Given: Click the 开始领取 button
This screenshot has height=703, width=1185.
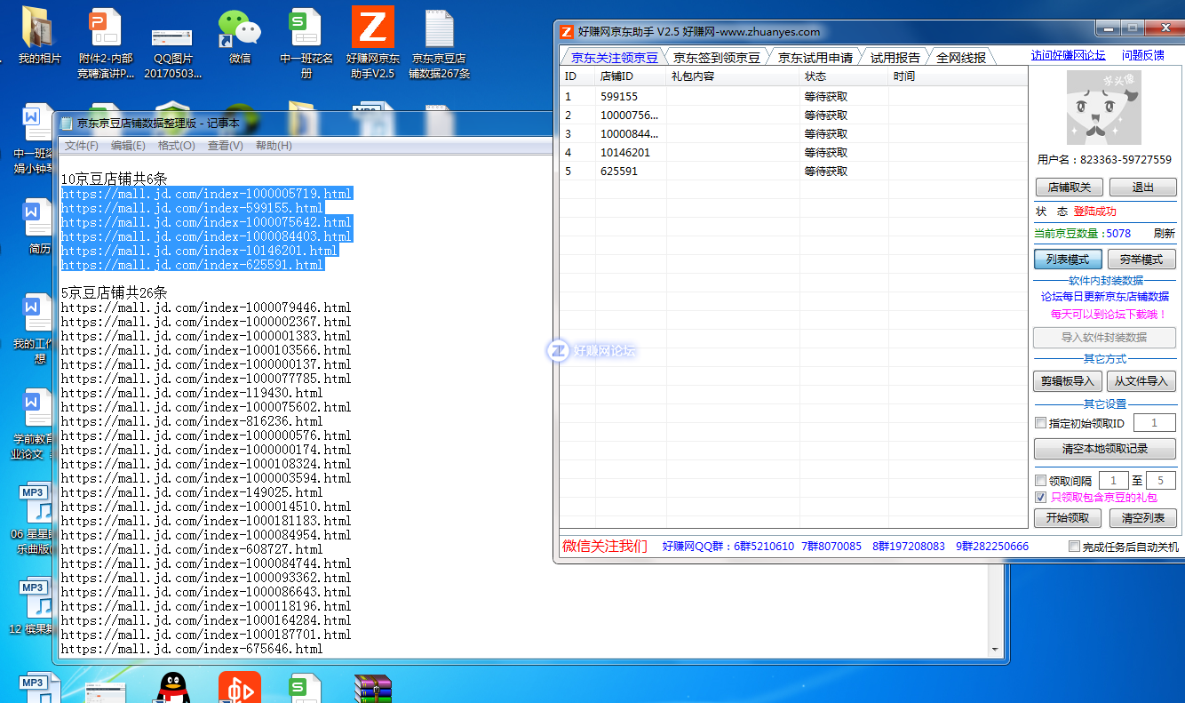Looking at the screenshot, I should [1068, 518].
